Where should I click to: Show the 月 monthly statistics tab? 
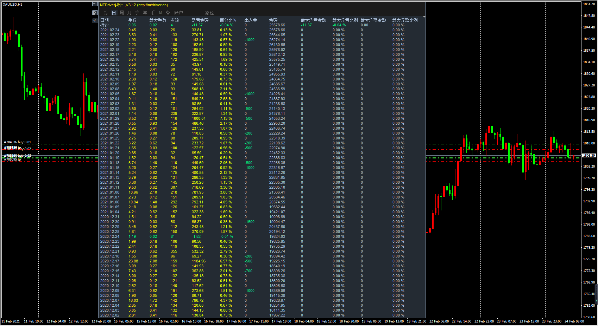(x=130, y=13)
